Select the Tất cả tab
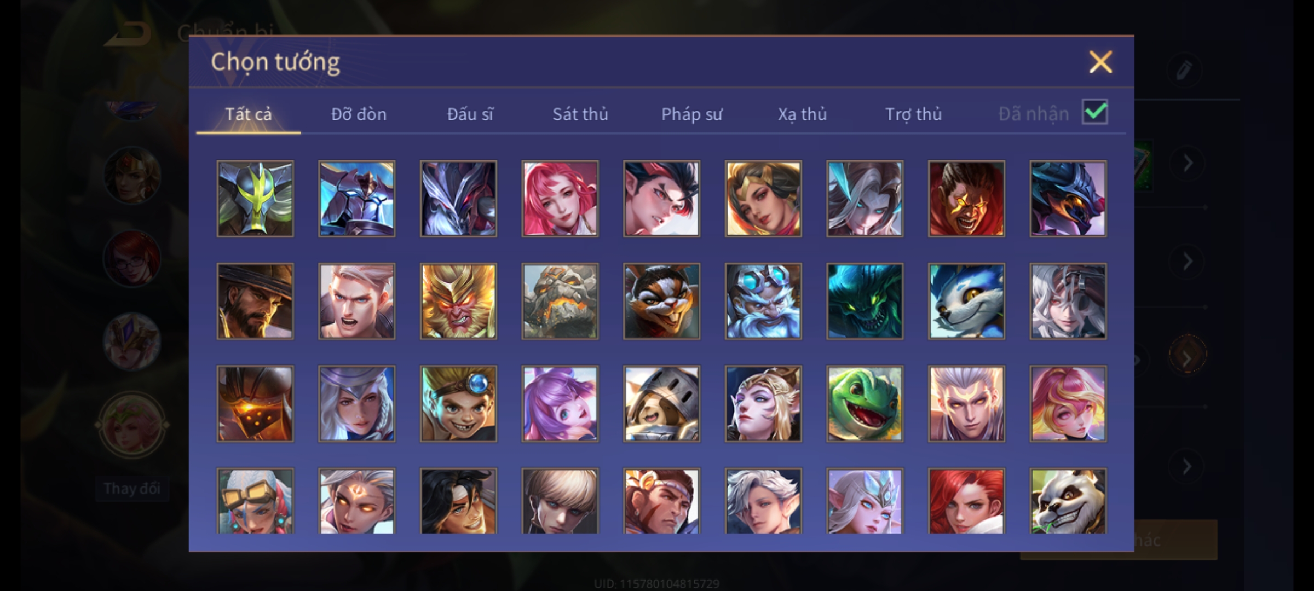 [x=248, y=114]
